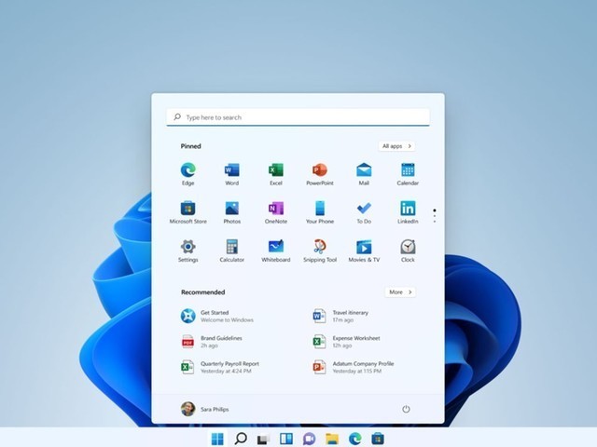Open the Movies & TV app
This screenshot has width=597, height=447.
coord(364,251)
